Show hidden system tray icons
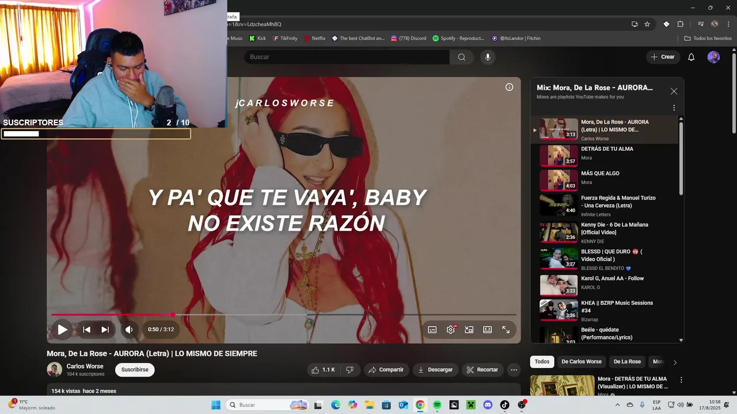The width and height of the screenshot is (737, 414). point(617,405)
